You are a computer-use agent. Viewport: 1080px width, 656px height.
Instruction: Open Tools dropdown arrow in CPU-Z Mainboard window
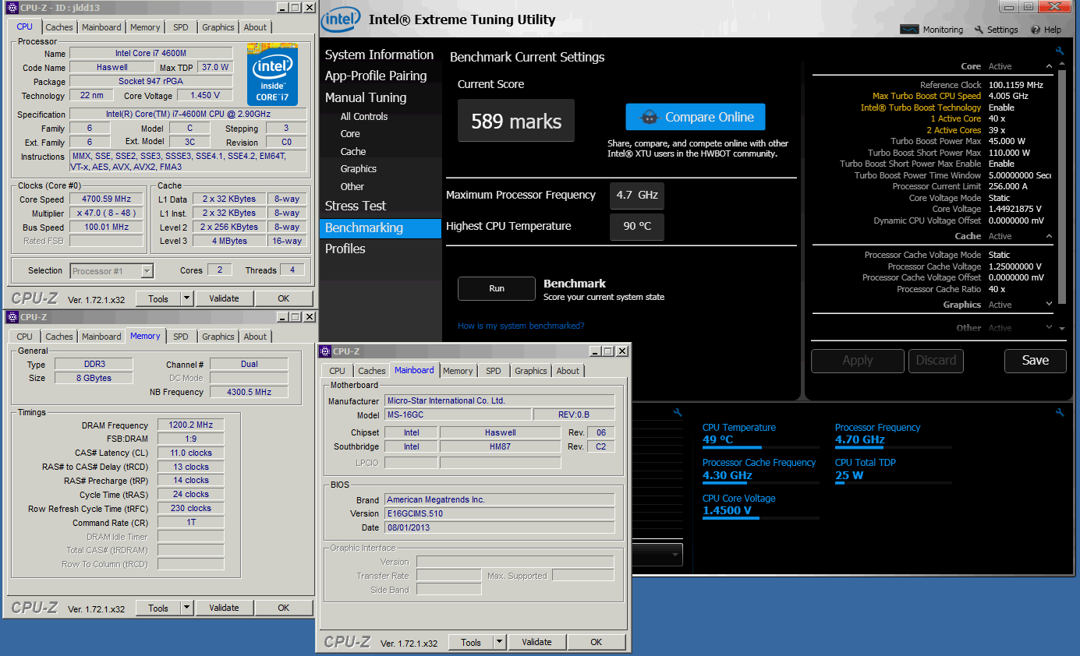(500, 642)
